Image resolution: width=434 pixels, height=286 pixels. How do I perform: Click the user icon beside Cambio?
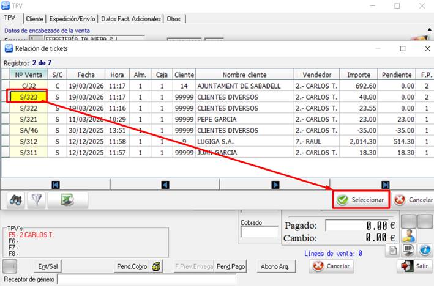click(x=408, y=236)
